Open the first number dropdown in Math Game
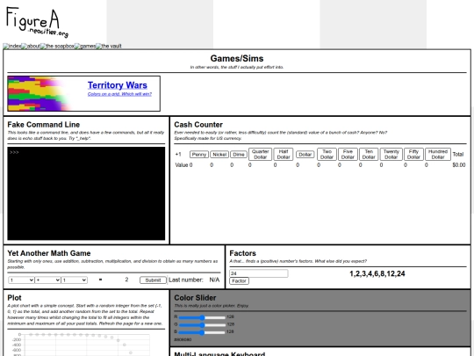This screenshot has height=356, width=474. click(x=21, y=280)
